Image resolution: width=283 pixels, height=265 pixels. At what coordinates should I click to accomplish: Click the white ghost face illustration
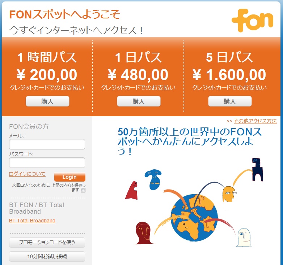[244, 237]
